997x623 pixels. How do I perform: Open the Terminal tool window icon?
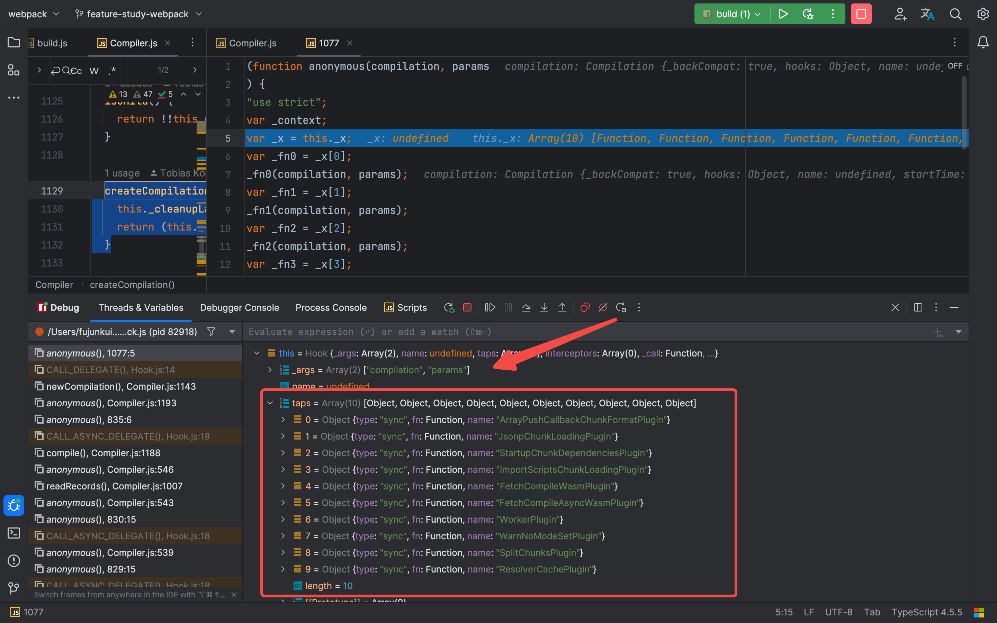(x=14, y=533)
